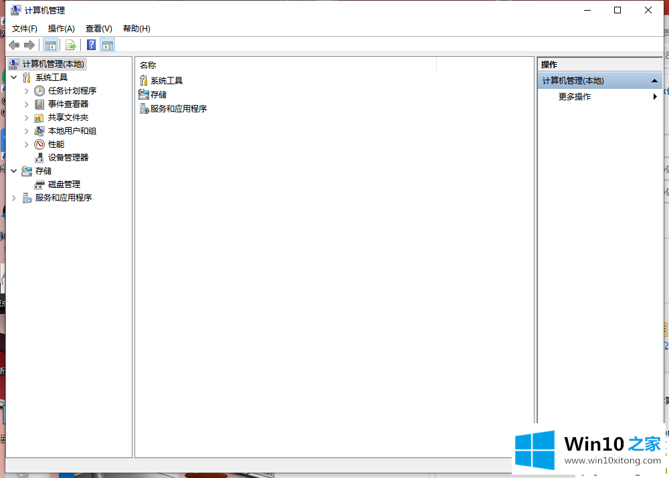Click the 本地用户和组 users icon
This screenshot has width=669, height=478.
pos(39,131)
